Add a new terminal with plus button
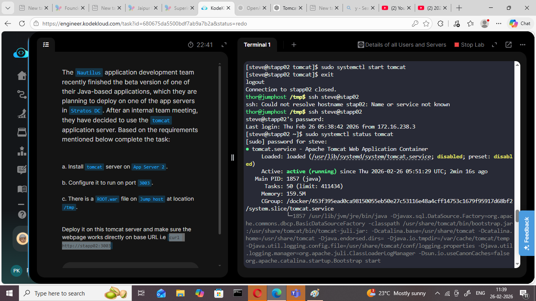Screen dimensions: 536x301 [294, 45]
